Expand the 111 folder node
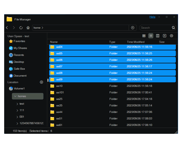Screen dimensions: 180x153 (17, 110)
